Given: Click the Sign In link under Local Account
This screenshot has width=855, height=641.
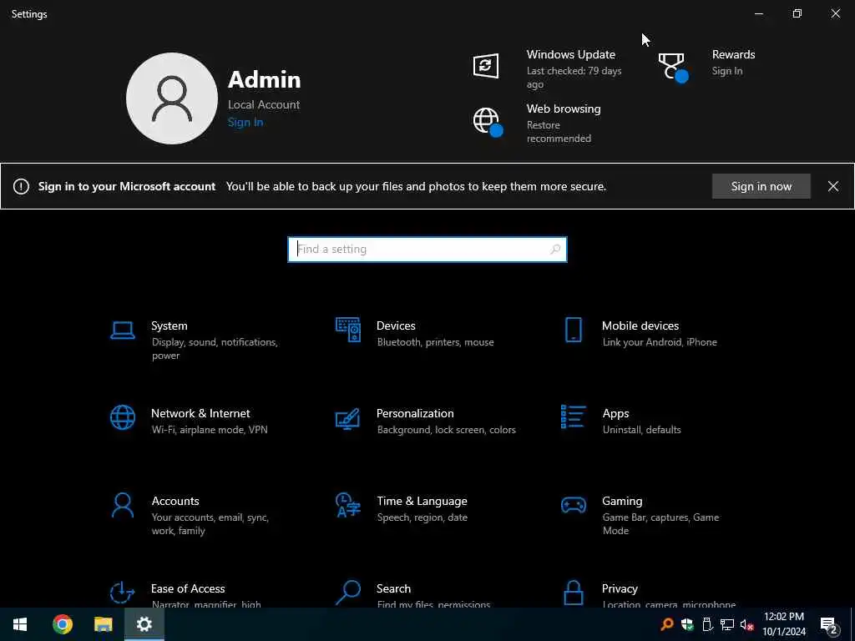Looking at the screenshot, I should [x=245, y=122].
